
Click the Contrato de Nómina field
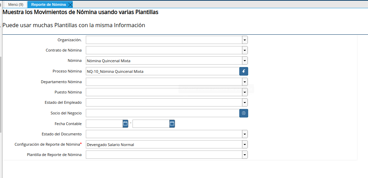tap(164, 50)
